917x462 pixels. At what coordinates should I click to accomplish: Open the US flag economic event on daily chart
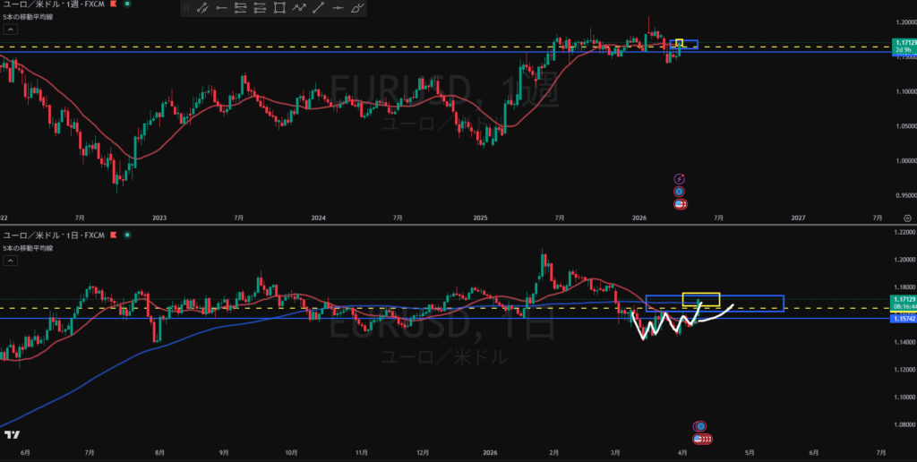[698, 439]
